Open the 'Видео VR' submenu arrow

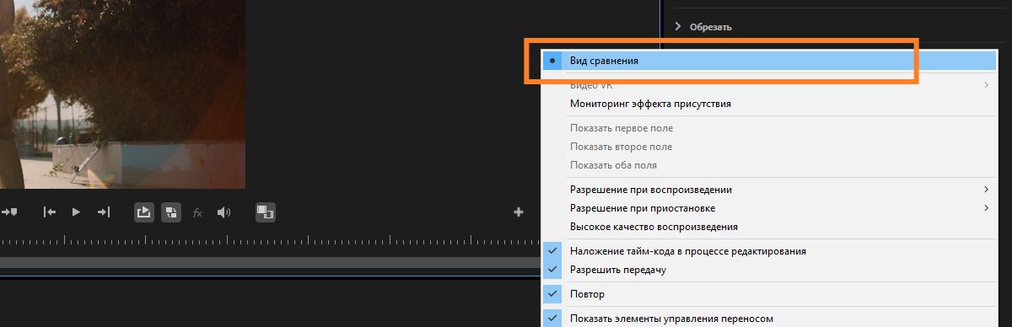click(987, 85)
